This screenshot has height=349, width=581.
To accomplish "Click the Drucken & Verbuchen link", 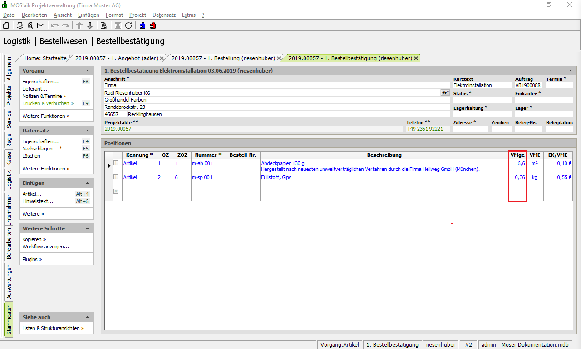I will (x=48, y=103).
